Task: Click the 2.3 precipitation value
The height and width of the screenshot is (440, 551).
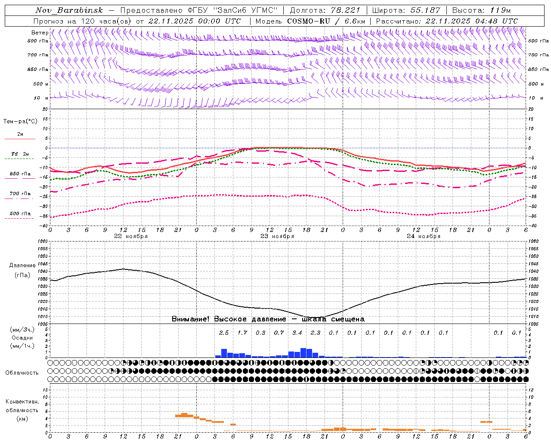Action: pyautogui.click(x=316, y=333)
